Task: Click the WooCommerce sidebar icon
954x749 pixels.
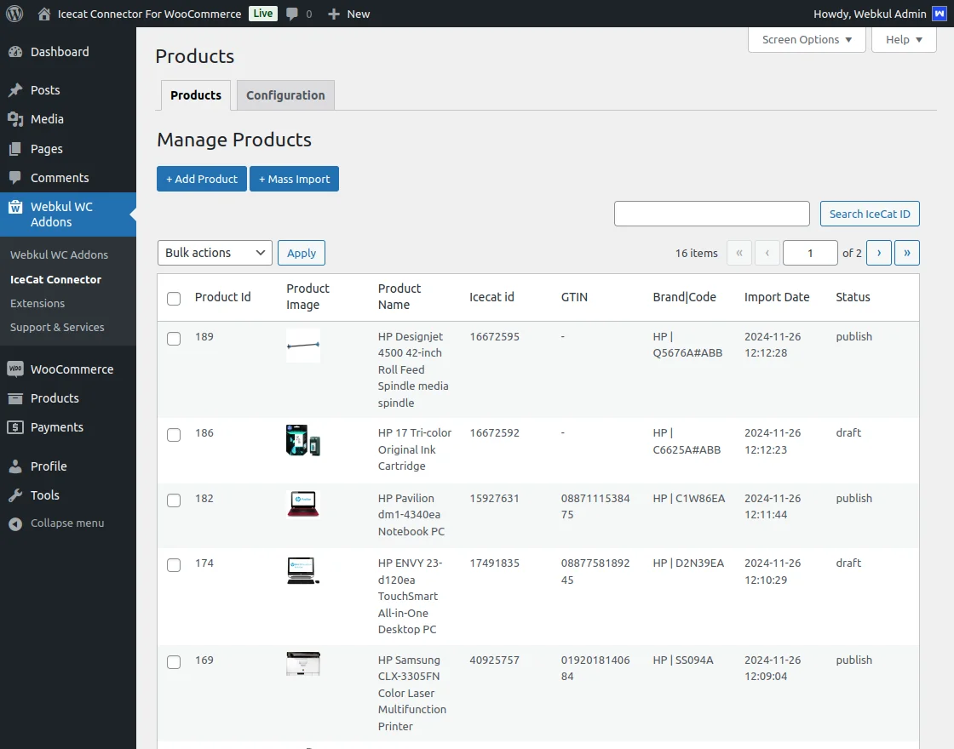Action: pyautogui.click(x=17, y=369)
